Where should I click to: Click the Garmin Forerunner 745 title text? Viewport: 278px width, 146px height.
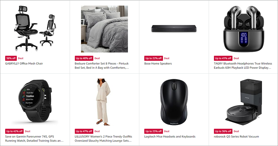click(34, 138)
